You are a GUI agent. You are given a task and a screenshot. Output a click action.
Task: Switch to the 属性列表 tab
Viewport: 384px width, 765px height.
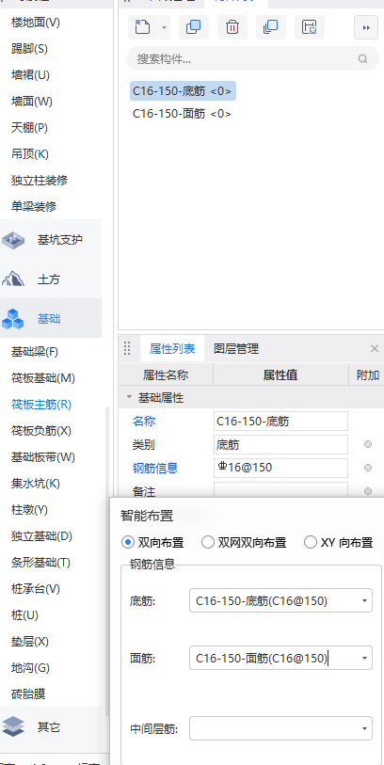tap(172, 348)
